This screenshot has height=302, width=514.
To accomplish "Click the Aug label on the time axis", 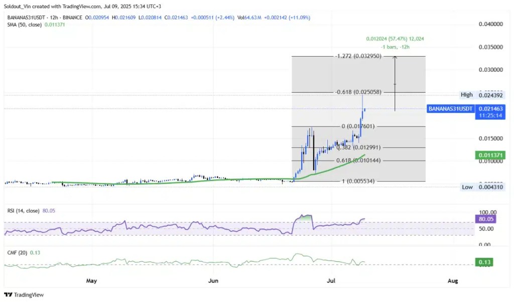I will [452, 280].
